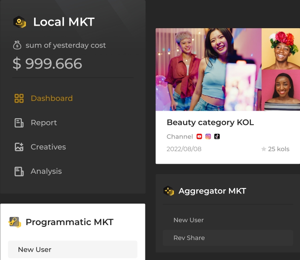Click the Dashboard grid icon
Viewport: 300px width, 260px height.
pyautogui.click(x=19, y=98)
